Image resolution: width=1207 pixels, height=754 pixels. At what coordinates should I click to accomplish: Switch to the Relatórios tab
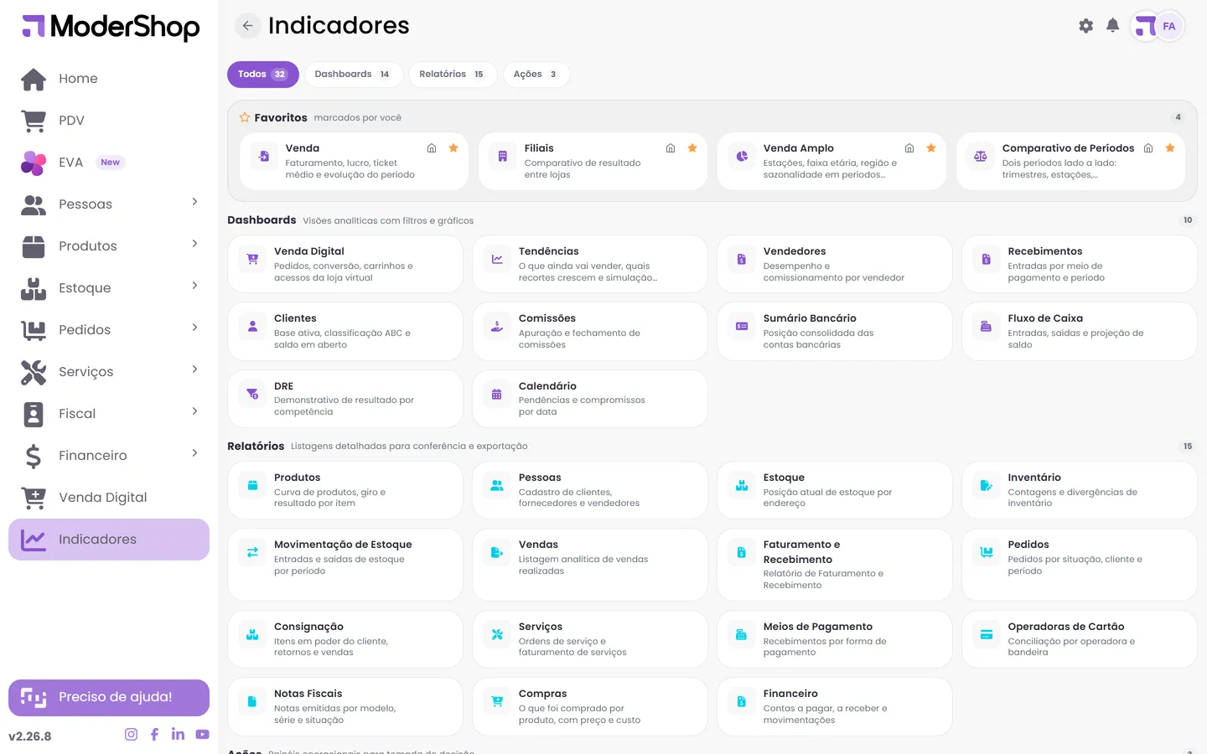[x=452, y=75]
